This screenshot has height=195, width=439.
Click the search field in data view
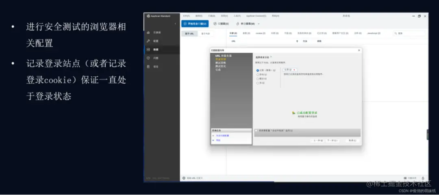[x=409, y=33]
